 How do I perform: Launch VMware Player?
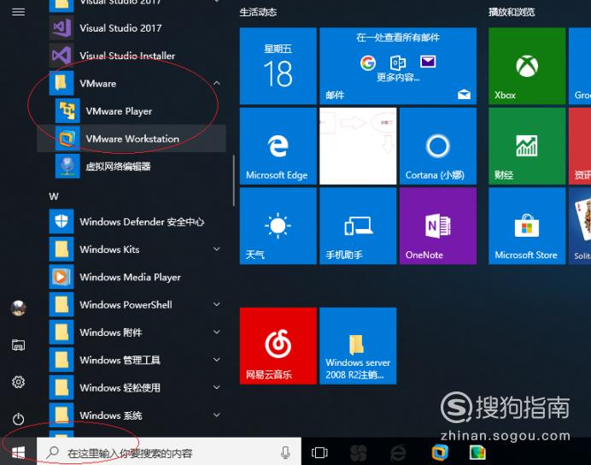pyautogui.click(x=132, y=111)
